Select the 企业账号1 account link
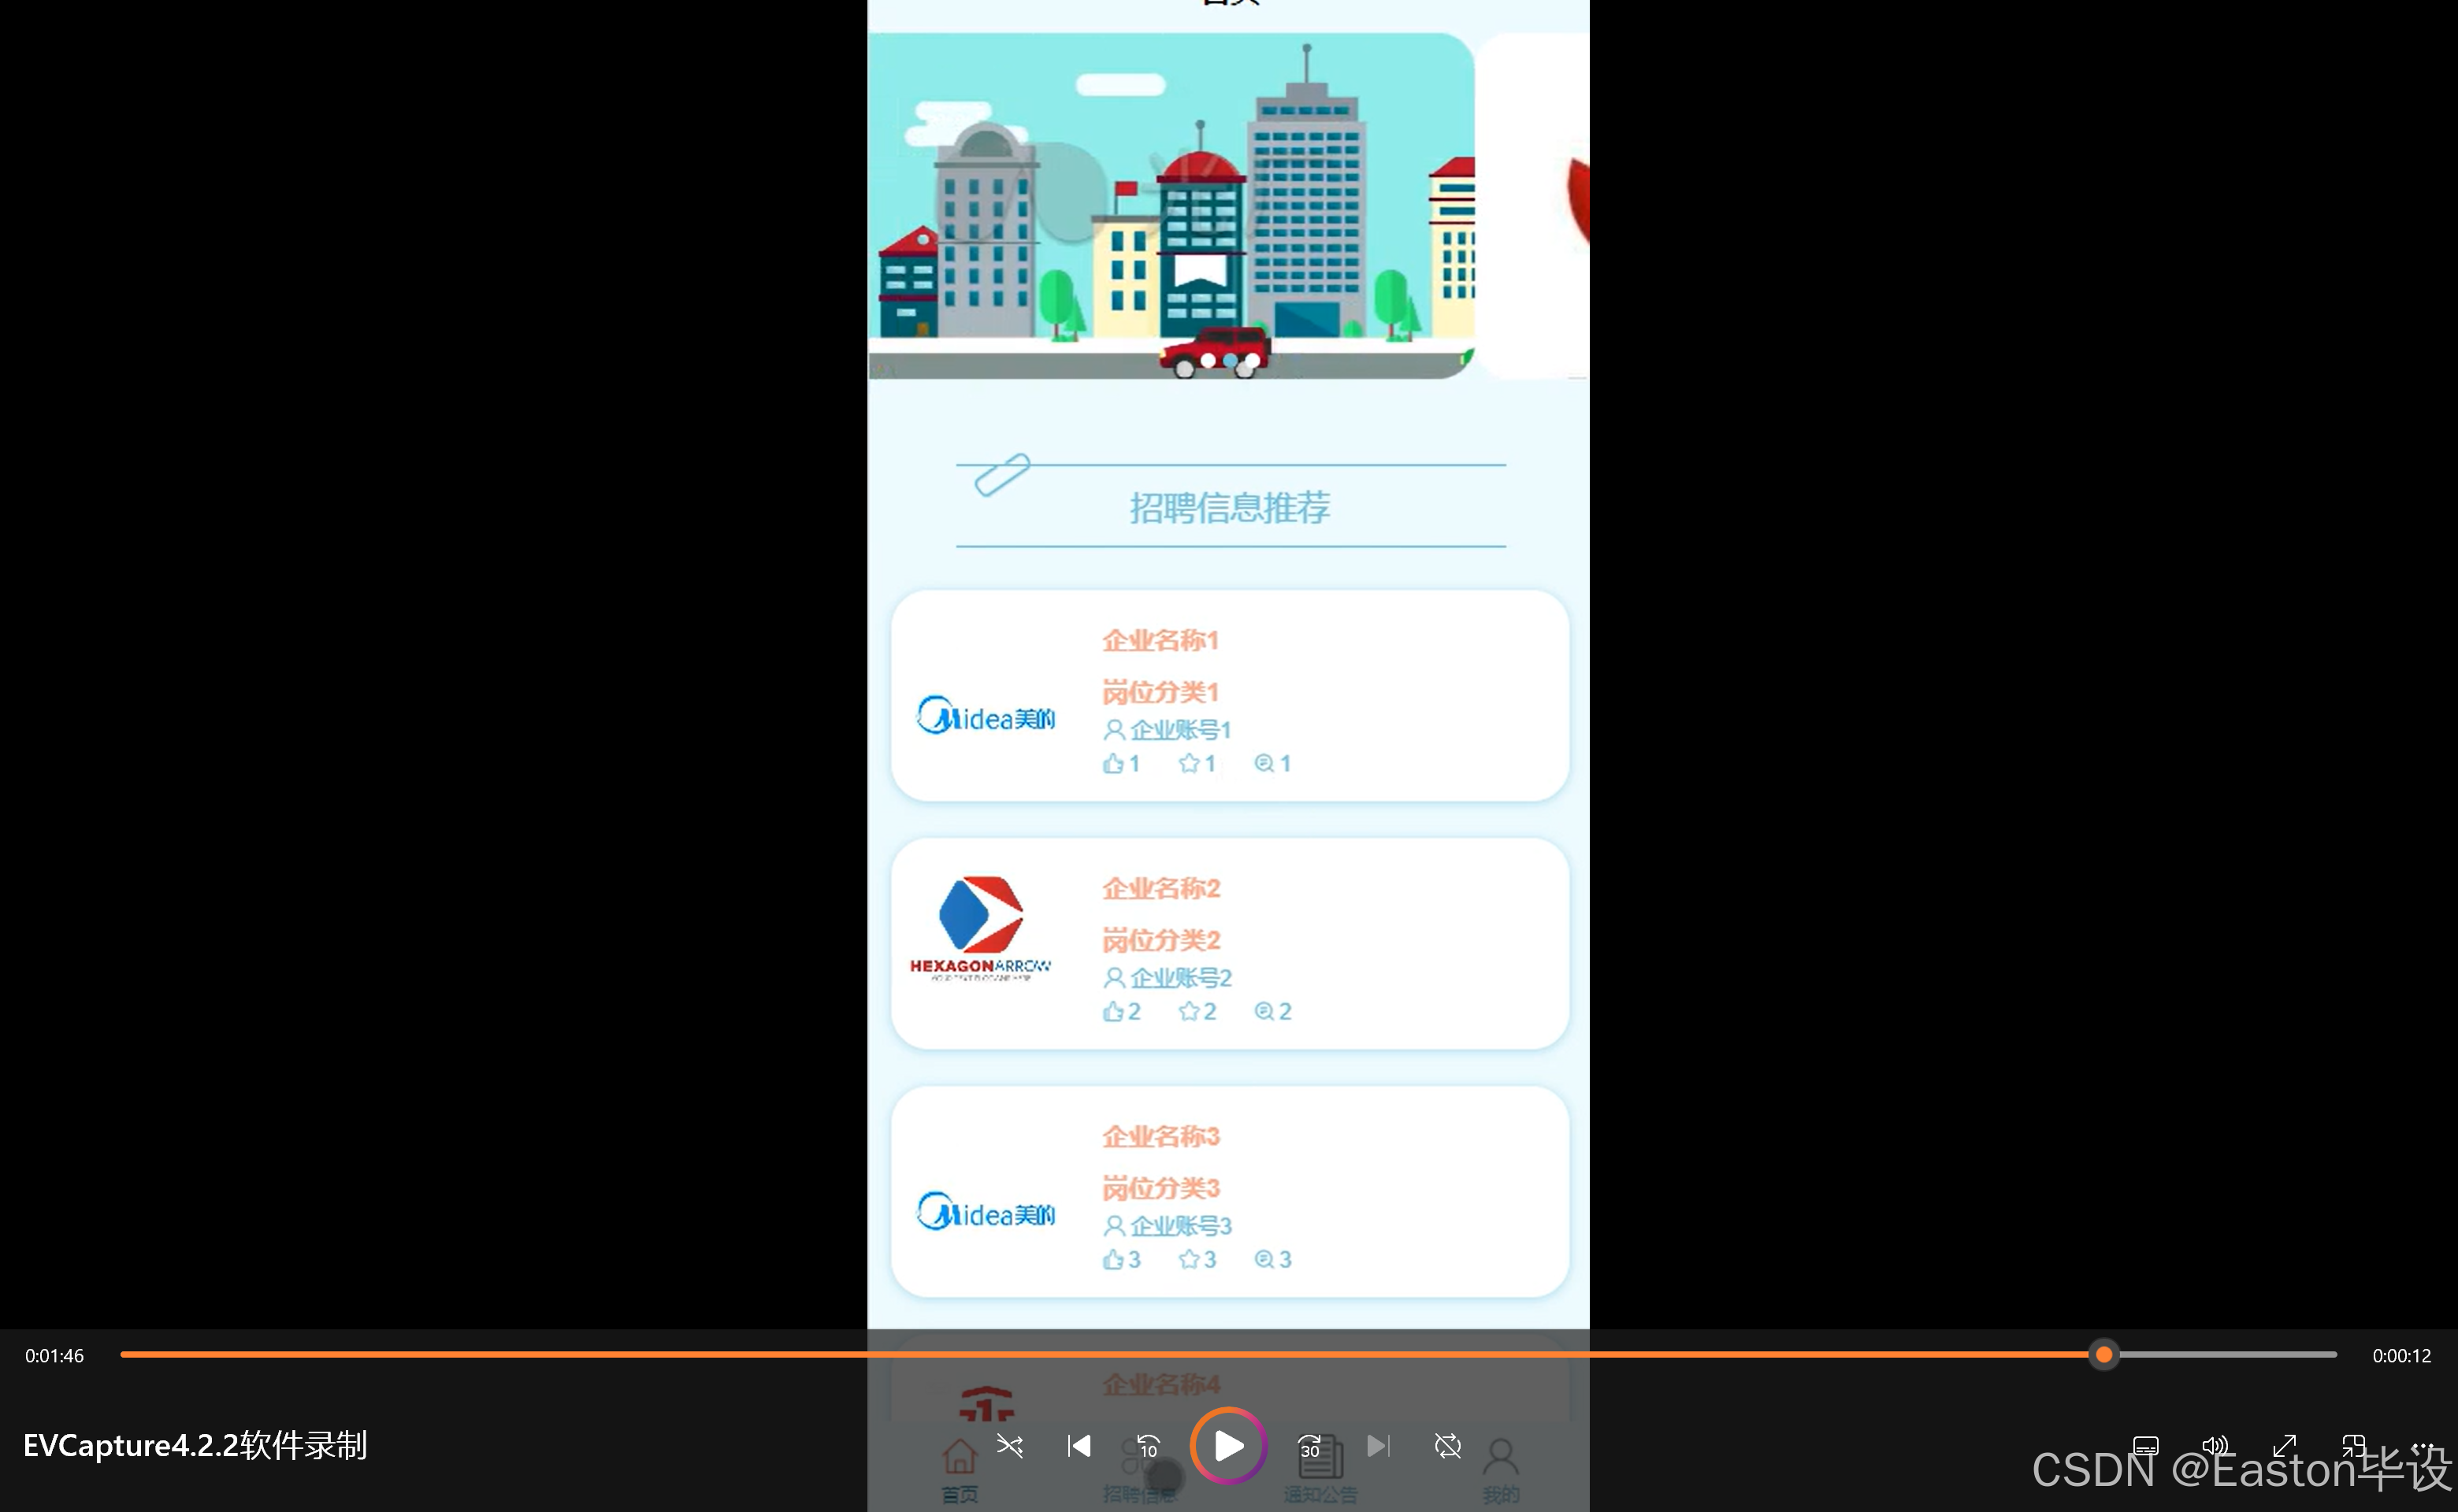This screenshot has width=2458, height=1512. pos(1180,730)
